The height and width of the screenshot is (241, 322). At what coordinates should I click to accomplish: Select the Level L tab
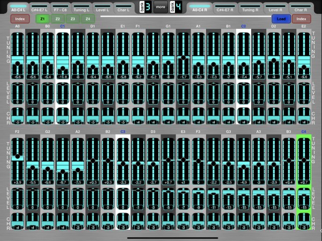tap(103, 8)
